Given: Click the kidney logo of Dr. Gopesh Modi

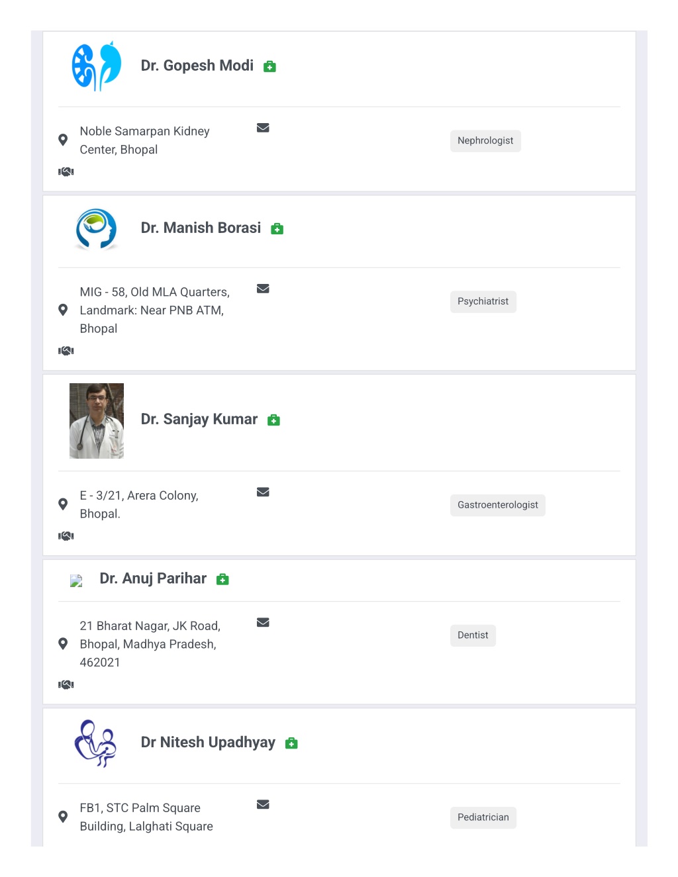Looking at the screenshot, I should pos(97,66).
